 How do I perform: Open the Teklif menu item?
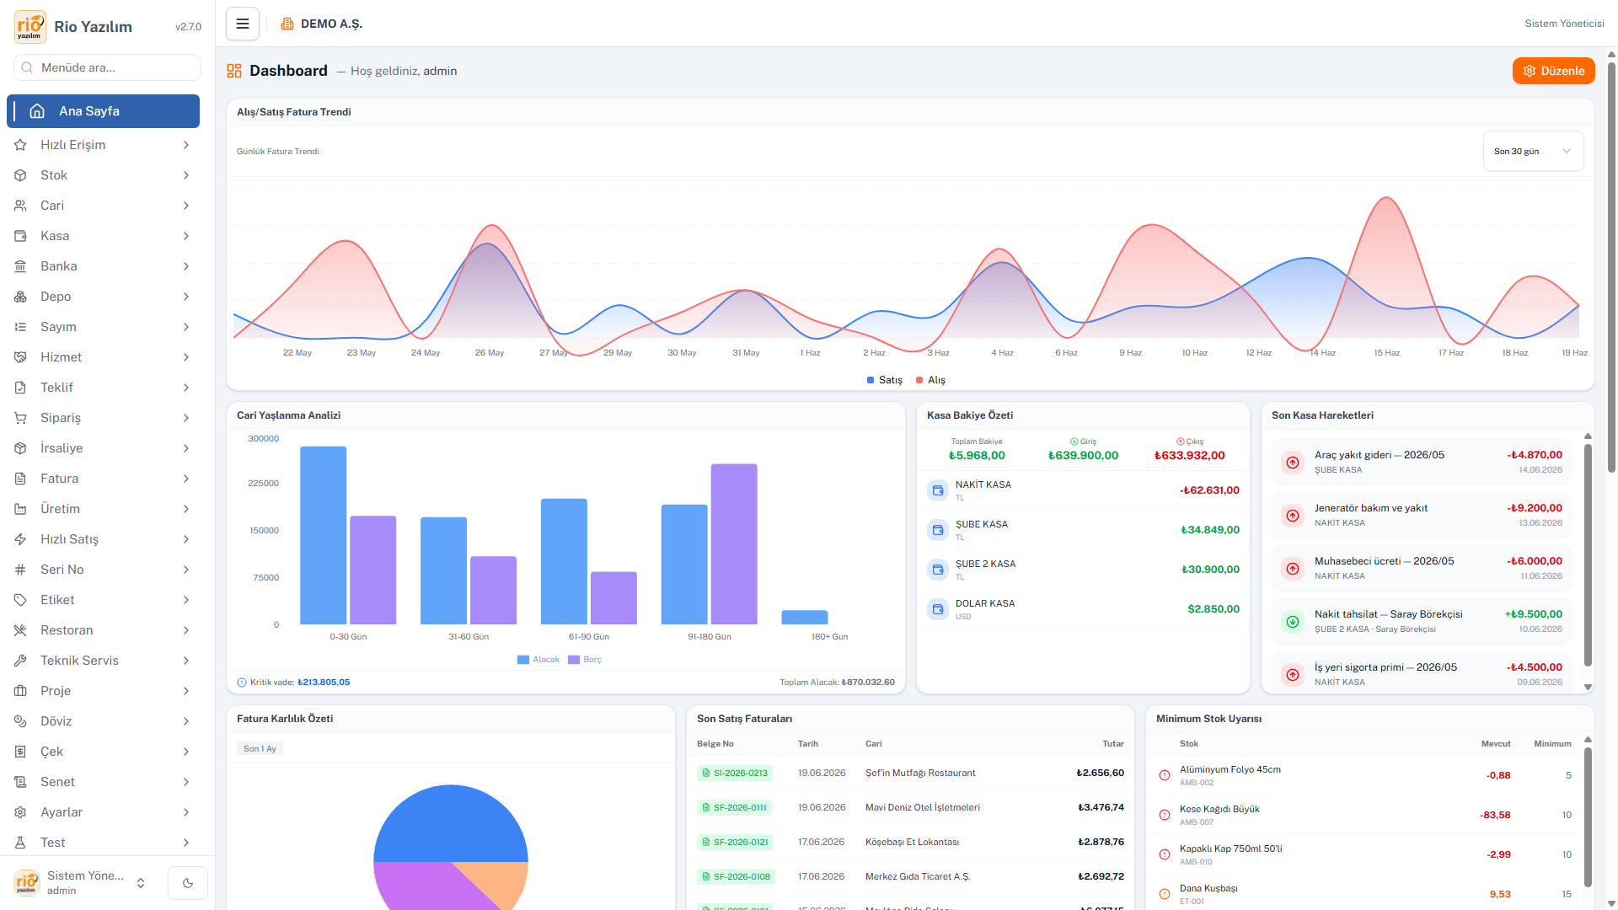click(x=103, y=388)
